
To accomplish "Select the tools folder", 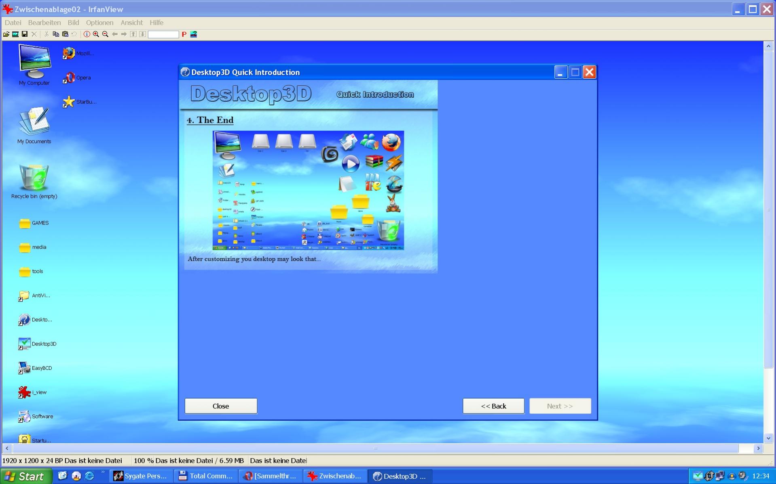I will pyautogui.click(x=31, y=271).
